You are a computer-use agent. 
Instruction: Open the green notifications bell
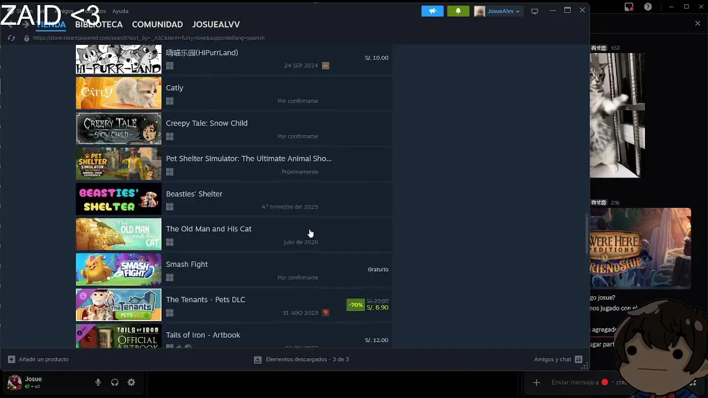(458, 11)
